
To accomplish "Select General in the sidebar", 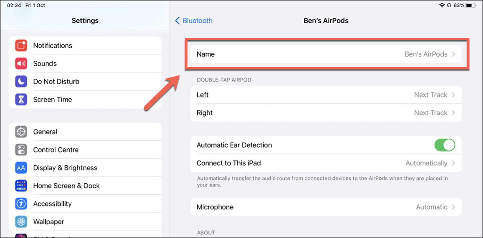I will tap(85, 132).
